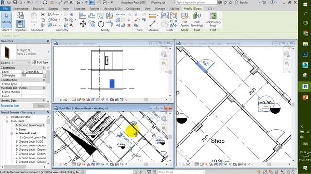This screenshot has height=174, width=311.
Task: Click the Level value field in Constraints
Action: (x=33, y=72)
